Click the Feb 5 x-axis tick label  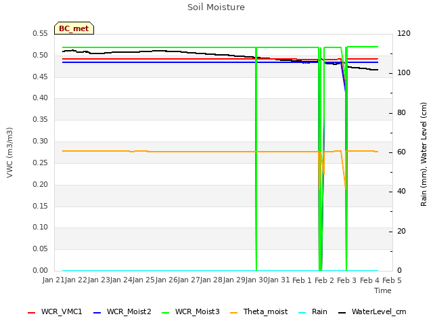pyautogui.click(x=392, y=280)
